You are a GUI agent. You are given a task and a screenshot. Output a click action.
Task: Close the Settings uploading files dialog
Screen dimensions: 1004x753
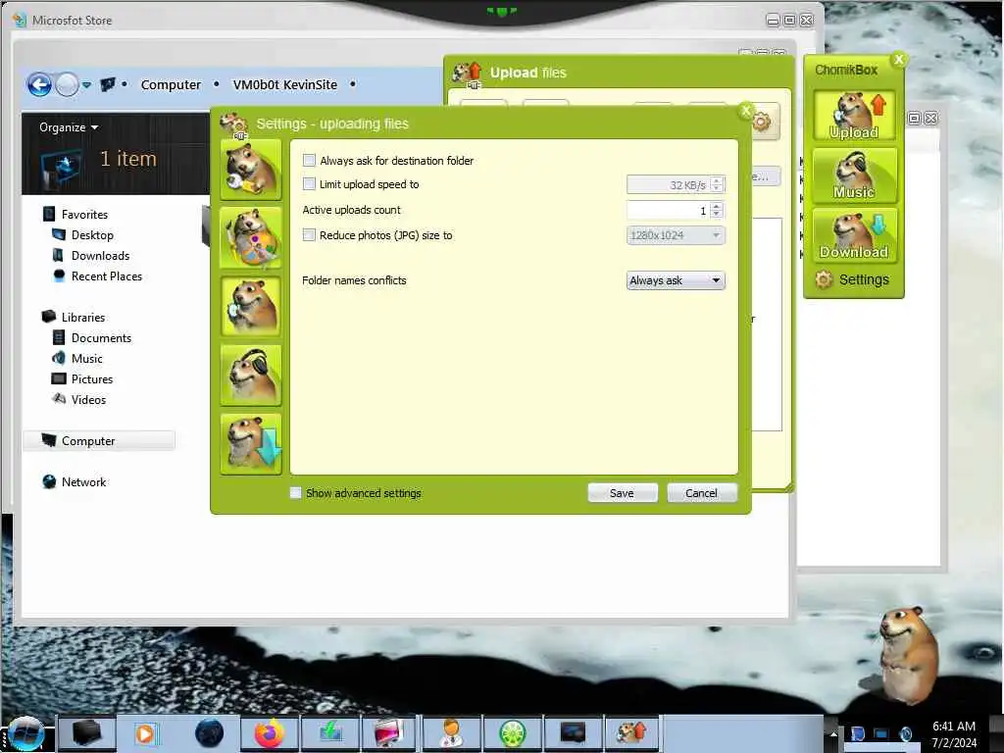click(746, 112)
